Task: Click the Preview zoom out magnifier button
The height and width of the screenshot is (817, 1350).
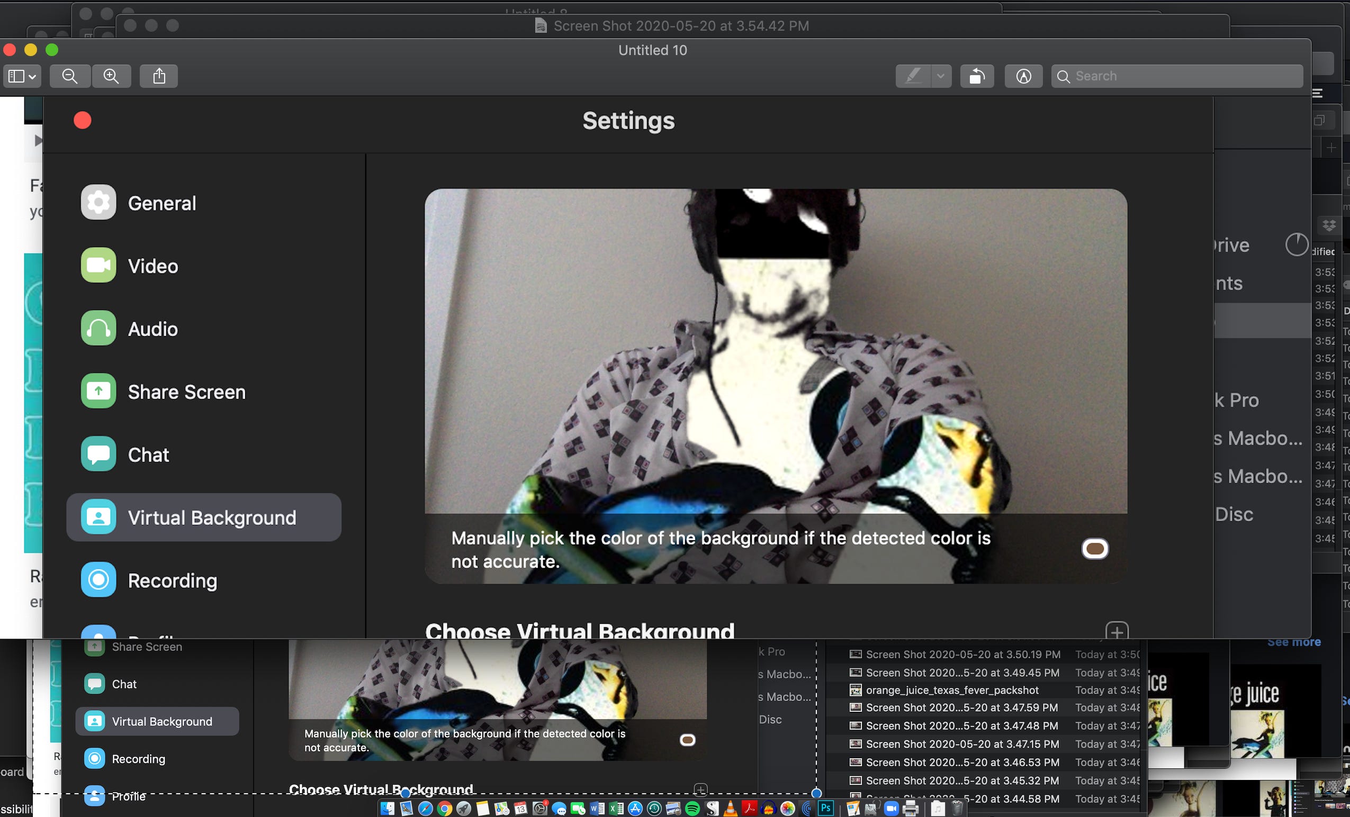Action: (69, 76)
